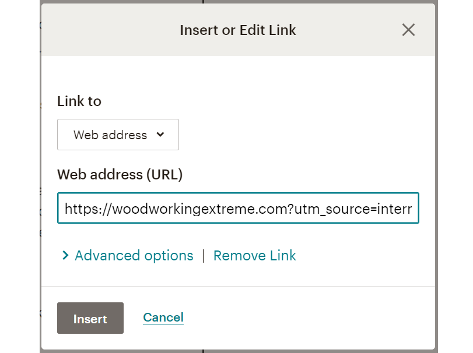The image size is (473, 353).
Task: Click the gray Insert button to confirm
Action: [x=90, y=319]
